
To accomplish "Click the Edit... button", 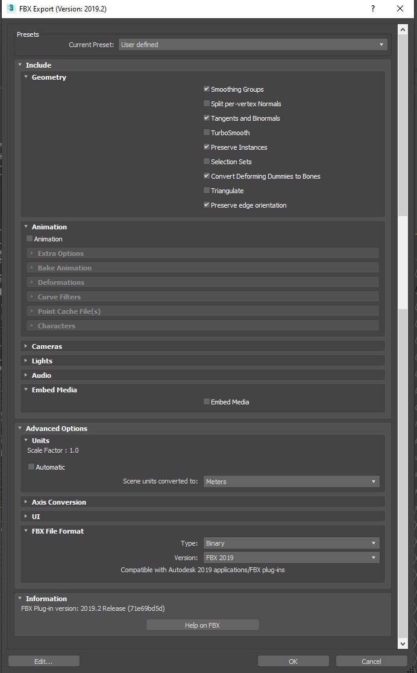I will pyautogui.click(x=43, y=662).
